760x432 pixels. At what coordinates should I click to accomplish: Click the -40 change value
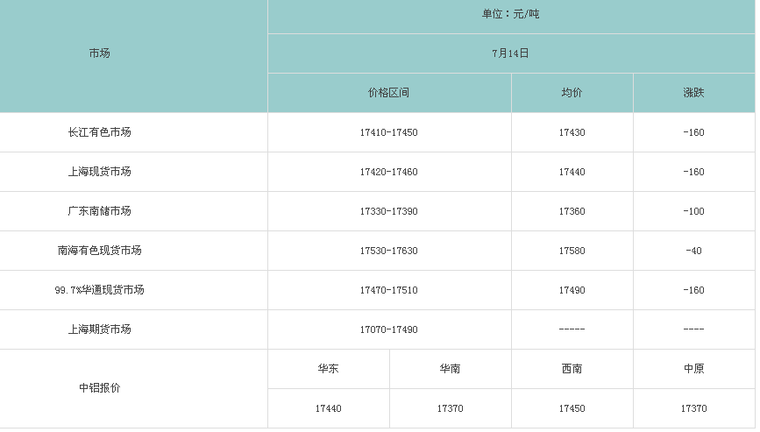(x=693, y=251)
